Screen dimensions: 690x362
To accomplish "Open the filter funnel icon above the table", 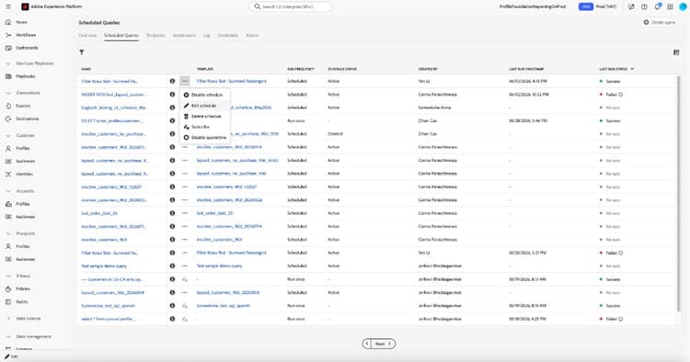I will coord(81,52).
